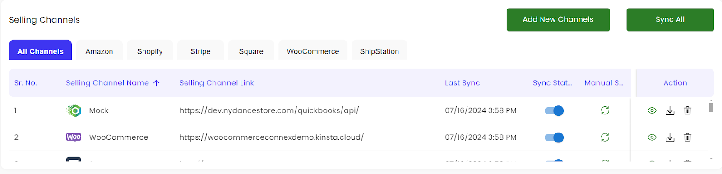The height and width of the screenshot is (174, 722).
Task: View Mock channel details with the eye icon
Action: tap(652, 110)
